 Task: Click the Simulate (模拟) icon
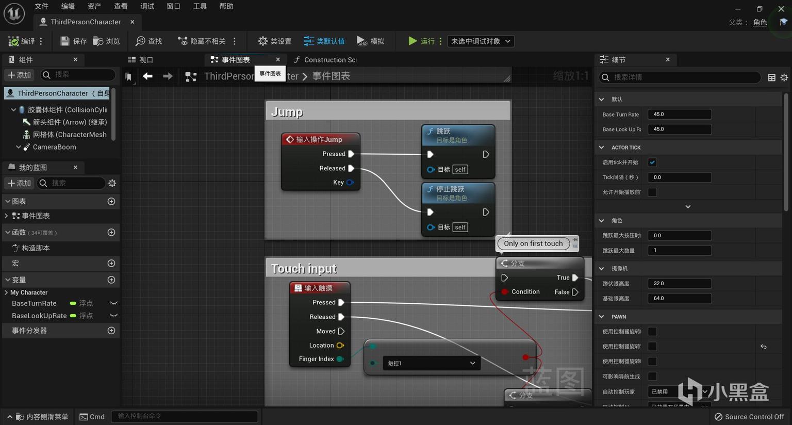pyautogui.click(x=361, y=41)
